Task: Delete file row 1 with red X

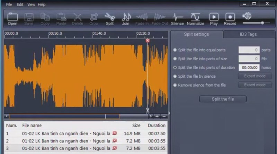Action: (x=115, y=133)
